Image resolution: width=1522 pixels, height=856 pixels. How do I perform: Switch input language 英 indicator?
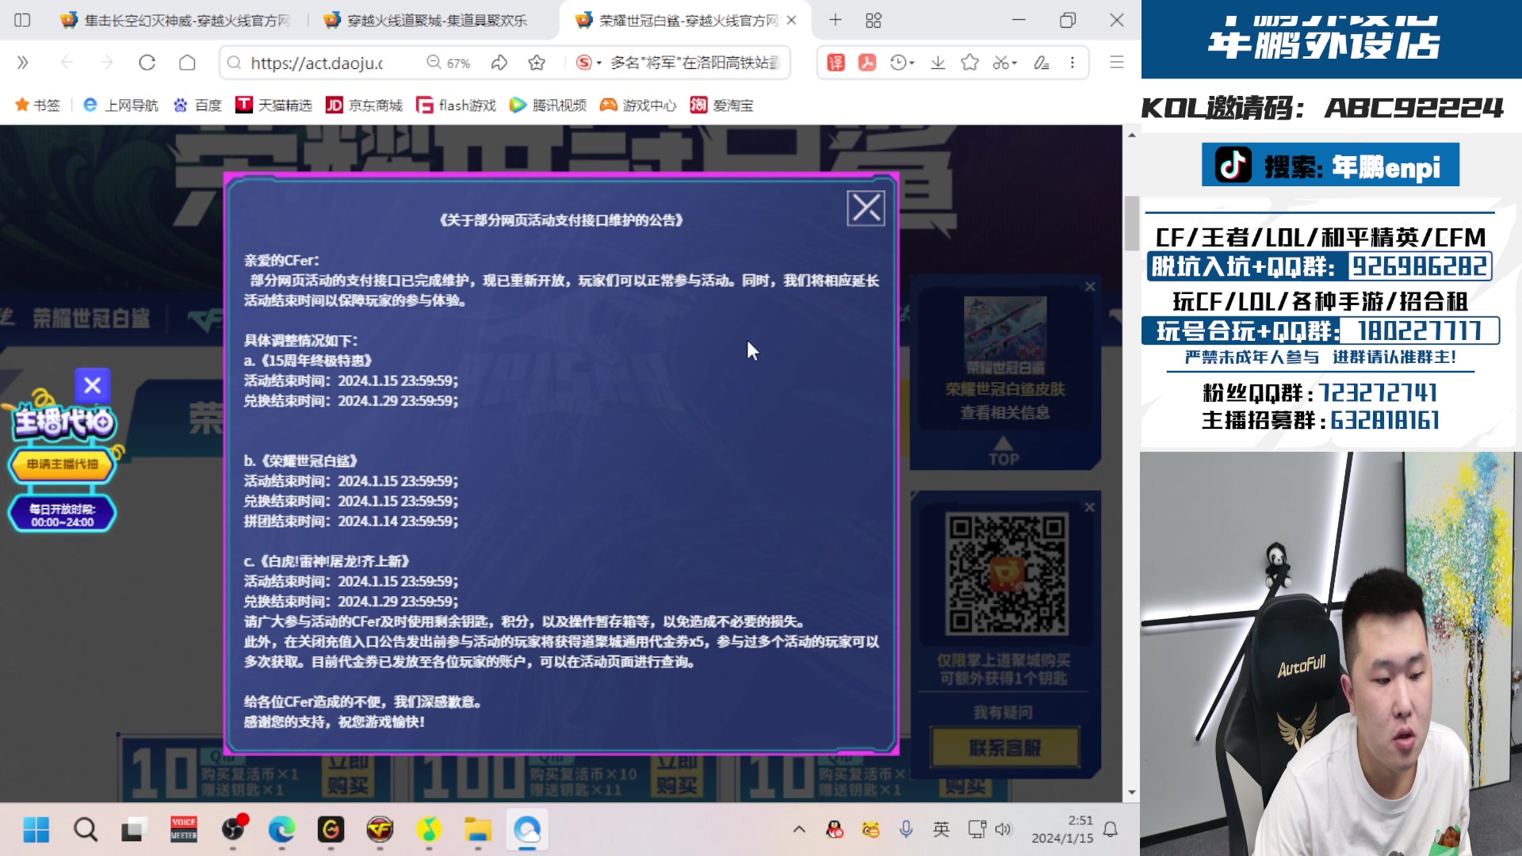tap(941, 830)
